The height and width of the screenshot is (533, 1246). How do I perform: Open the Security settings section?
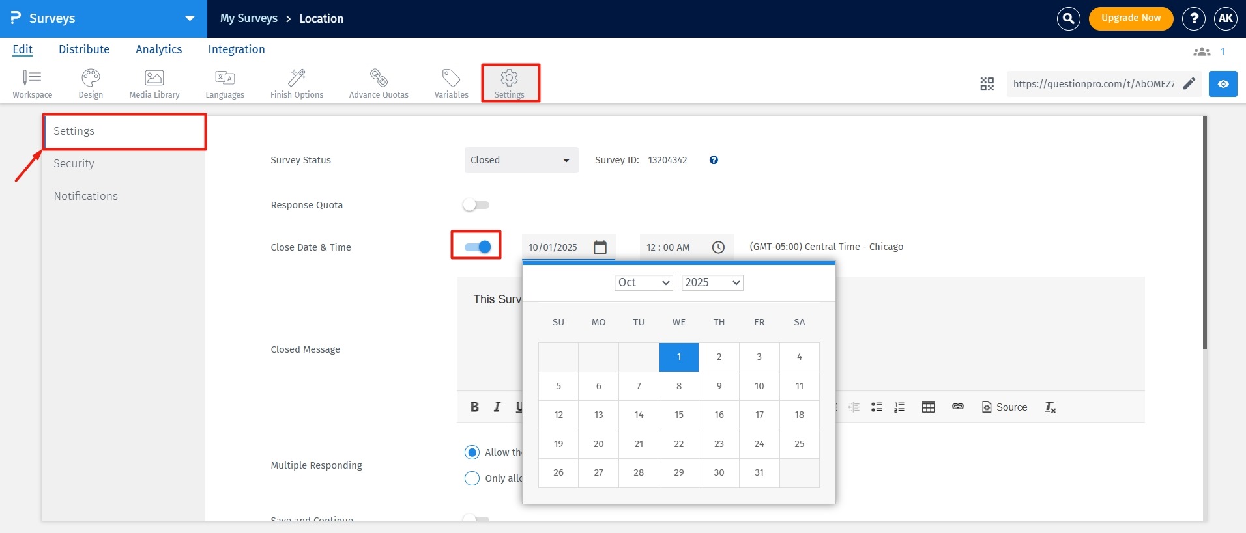click(x=124, y=163)
